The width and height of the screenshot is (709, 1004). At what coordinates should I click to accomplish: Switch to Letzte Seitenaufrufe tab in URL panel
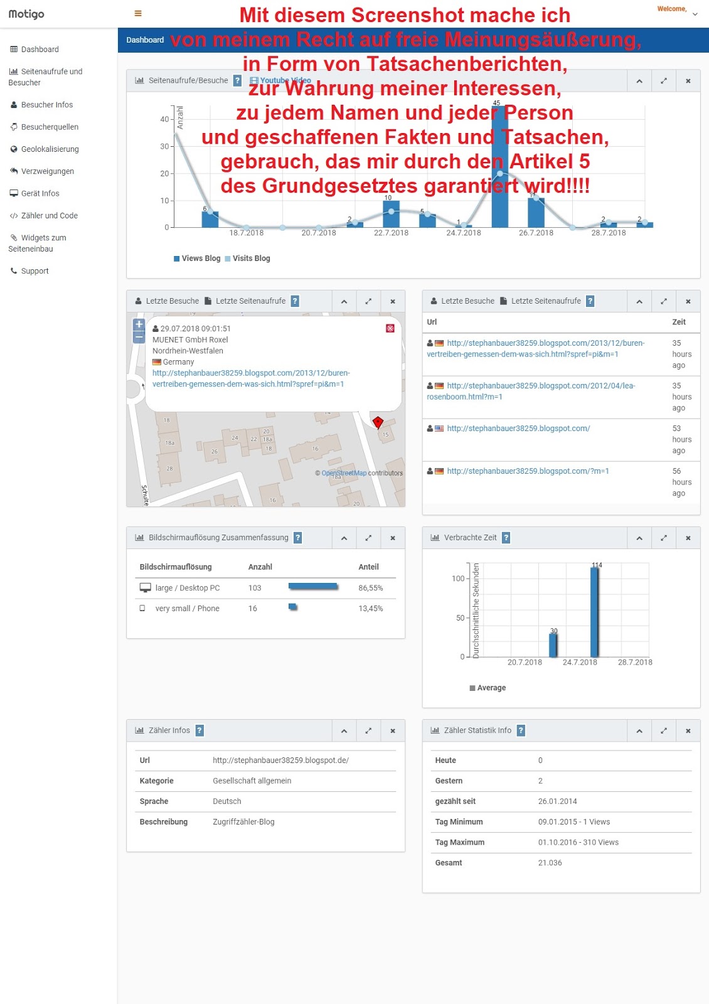pos(540,301)
